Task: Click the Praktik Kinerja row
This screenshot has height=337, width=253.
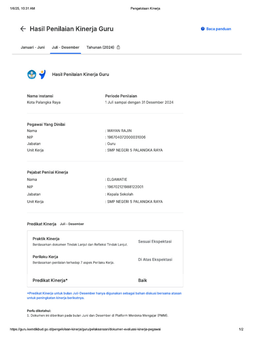Action: [105, 241]
